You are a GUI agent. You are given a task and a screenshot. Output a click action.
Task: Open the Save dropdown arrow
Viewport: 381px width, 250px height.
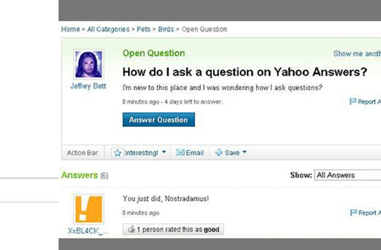click(245, 152)
